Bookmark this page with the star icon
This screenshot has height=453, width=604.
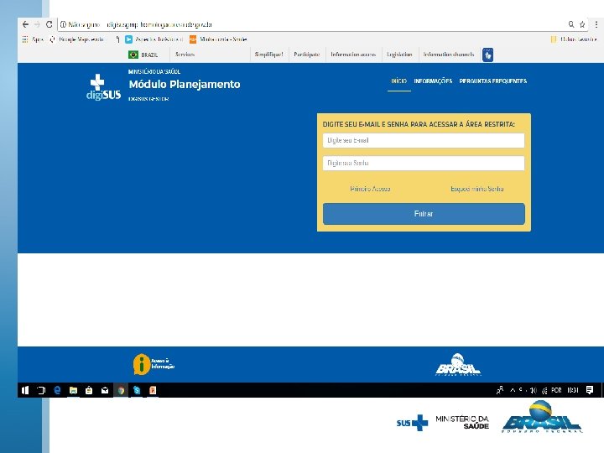point(582,24)
